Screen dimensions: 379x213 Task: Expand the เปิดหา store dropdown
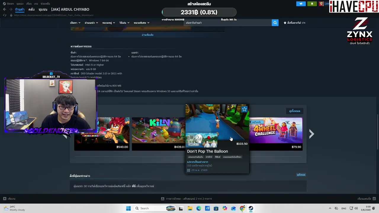point(75,23)
